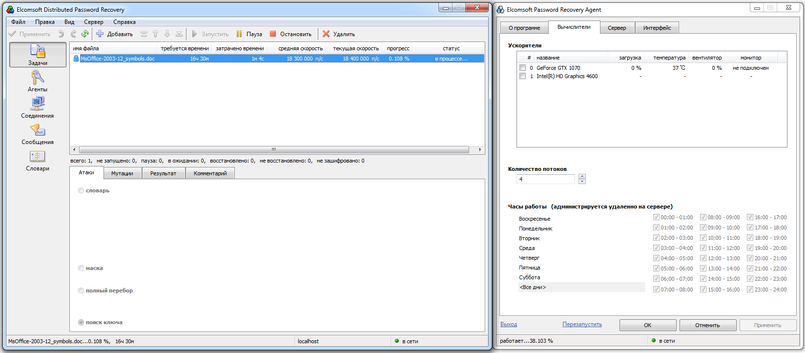Click the Удалить red X icon

click(326, 34)
